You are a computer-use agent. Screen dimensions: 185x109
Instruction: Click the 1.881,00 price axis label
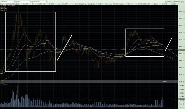pos(182,18)
